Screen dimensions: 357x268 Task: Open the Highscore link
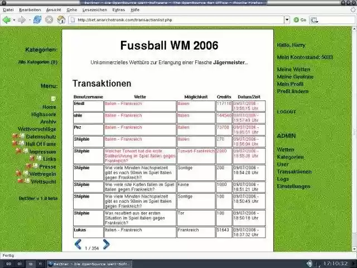(44, 114)
